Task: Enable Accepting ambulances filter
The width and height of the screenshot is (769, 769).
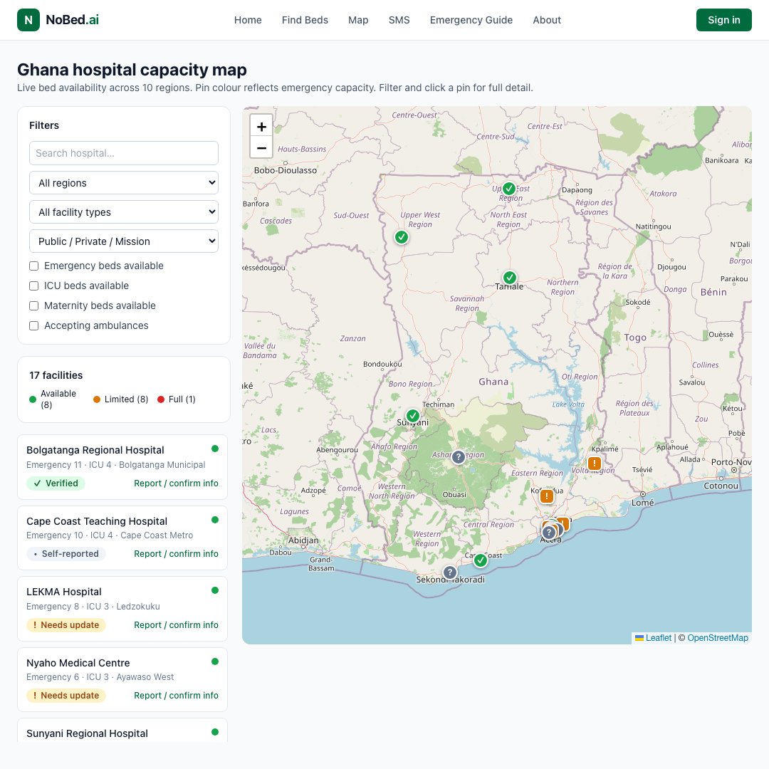Action: click(34, 325)
